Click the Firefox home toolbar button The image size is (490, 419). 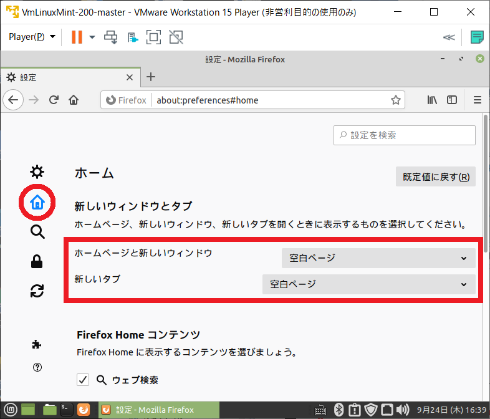pyautogui.click(x=74, y=100)
